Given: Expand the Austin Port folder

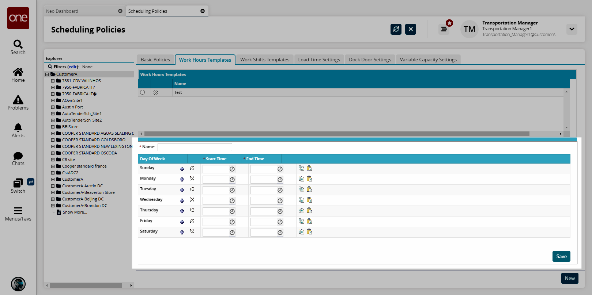Looking at the screenshot, I should [53, 107].
